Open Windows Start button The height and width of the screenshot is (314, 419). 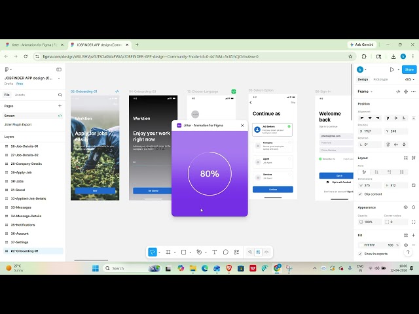(96, 268)
